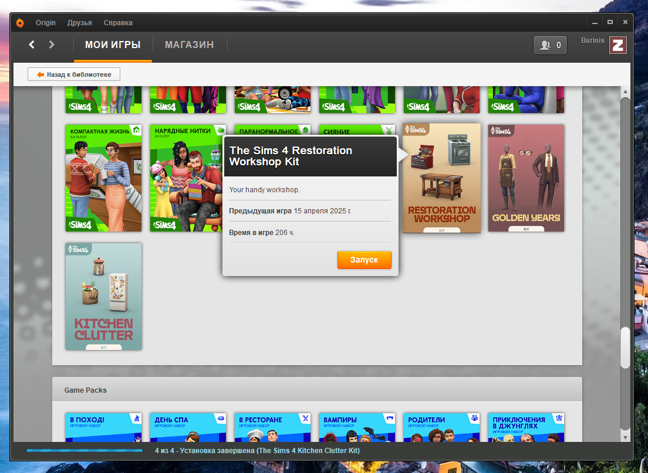Go forward with the right arrow
Image resolution: width=648 pixels, height=473 pixels.
coord(51,45)
